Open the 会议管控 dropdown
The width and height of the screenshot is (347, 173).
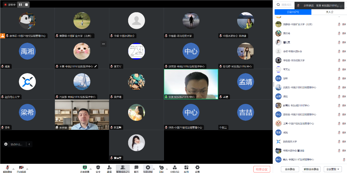[x=333, y=169]
